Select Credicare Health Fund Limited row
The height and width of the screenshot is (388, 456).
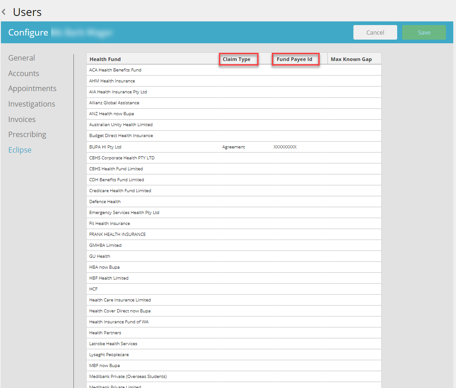234,191
